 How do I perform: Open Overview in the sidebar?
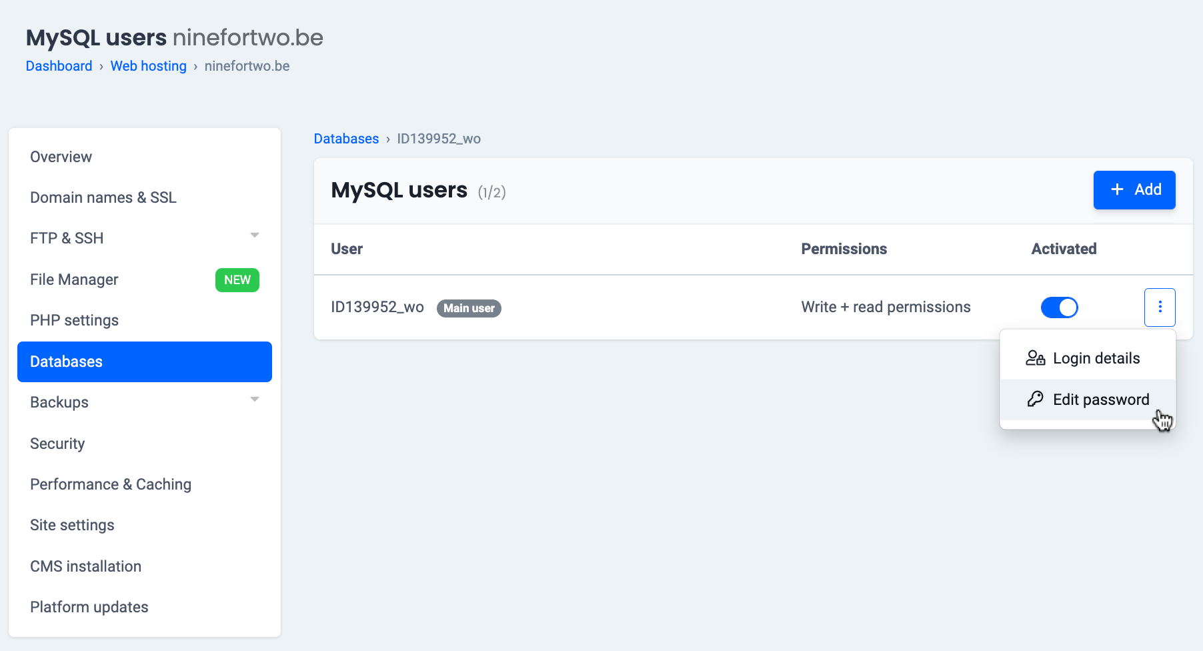(x=61, y=157)
